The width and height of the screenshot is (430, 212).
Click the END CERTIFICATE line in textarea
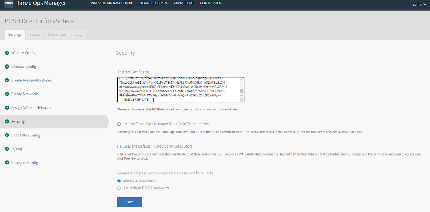coord(136,100)
